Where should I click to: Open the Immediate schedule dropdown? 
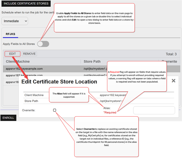click(x=15, y=21)
